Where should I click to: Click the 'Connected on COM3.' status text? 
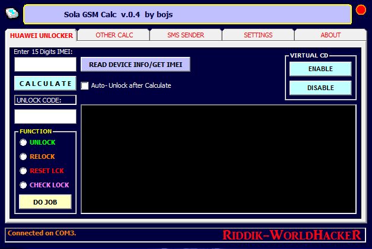42,233
